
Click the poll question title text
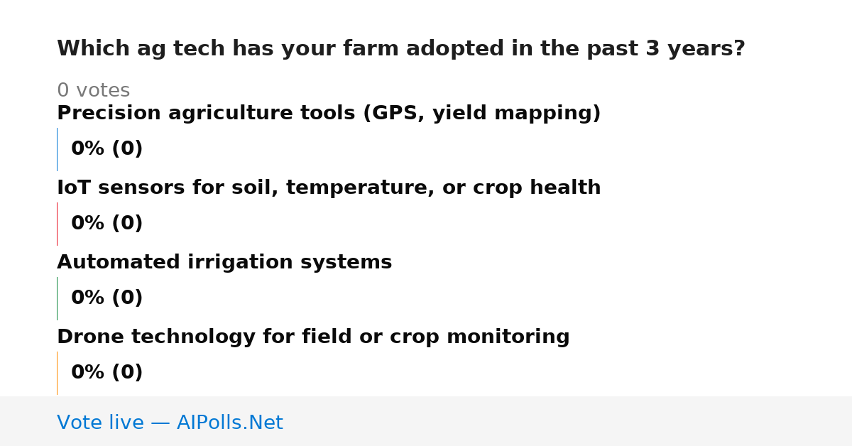pos(401,49)
